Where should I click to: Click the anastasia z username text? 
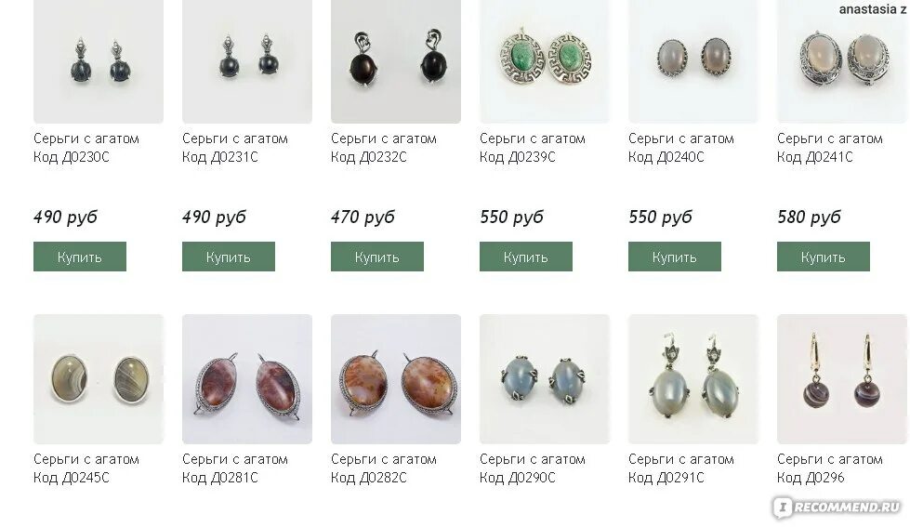click(x=874, y=8)
